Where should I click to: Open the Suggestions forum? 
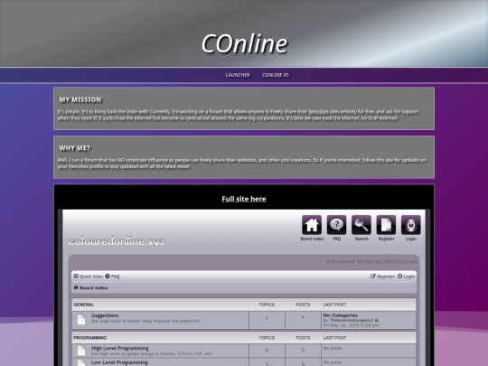(105, 315)
